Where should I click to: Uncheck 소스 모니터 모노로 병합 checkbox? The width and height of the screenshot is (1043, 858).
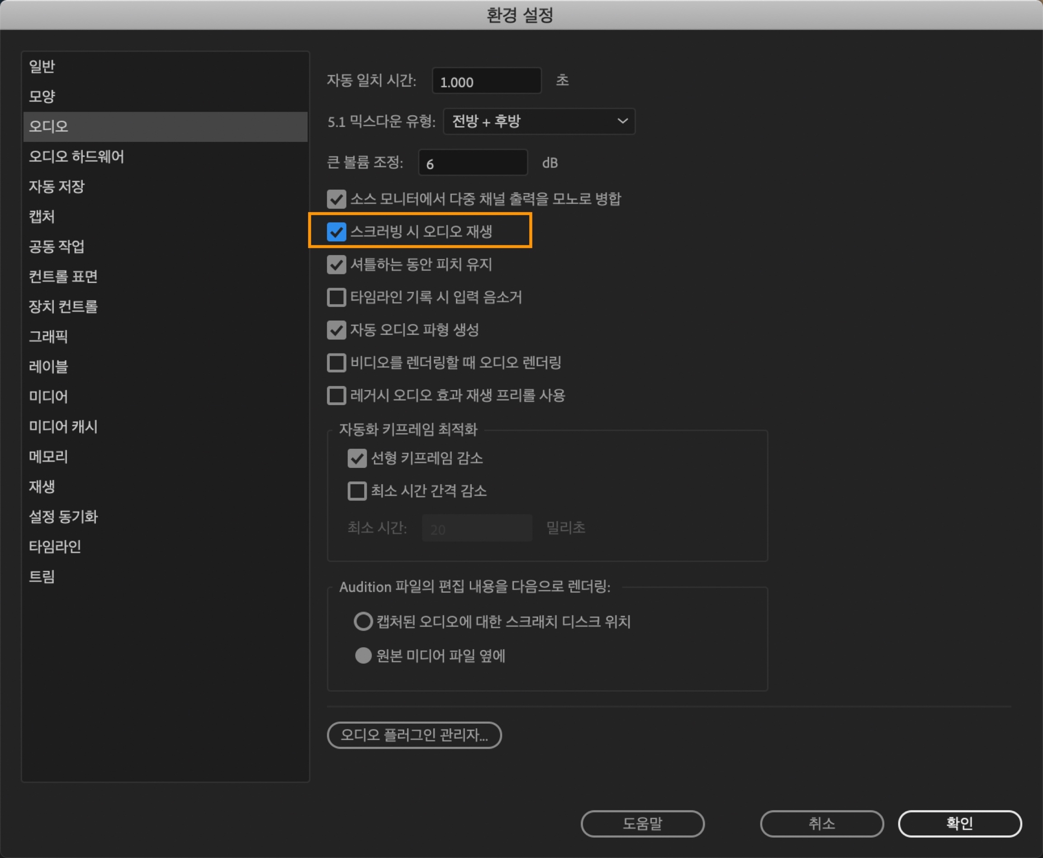[337, 199]
